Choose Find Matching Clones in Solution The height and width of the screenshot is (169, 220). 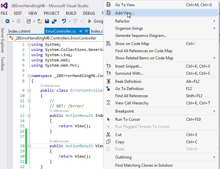(x=161, y=165)
